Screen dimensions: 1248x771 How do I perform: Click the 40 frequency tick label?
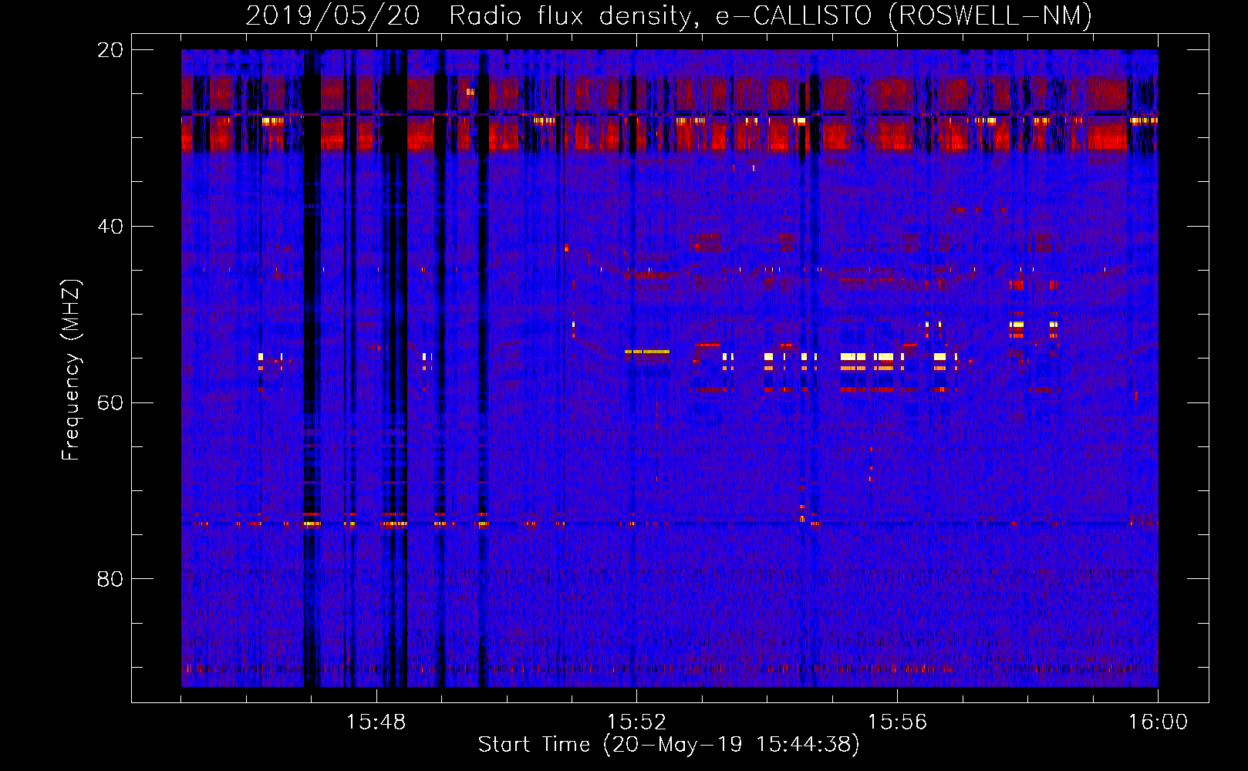coord(110,227)
